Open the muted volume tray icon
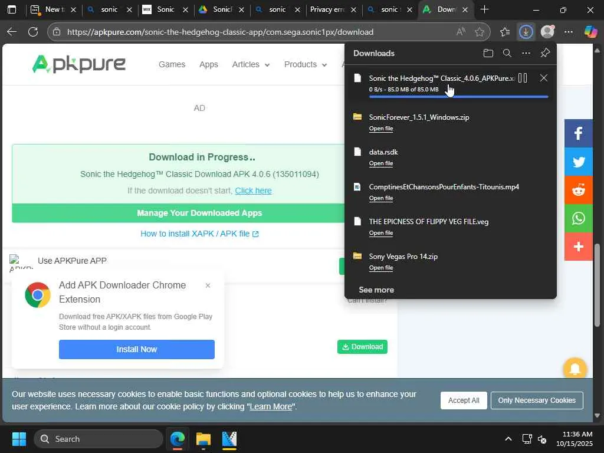This screenshot has height=453, width=604. tap(542, 439)
